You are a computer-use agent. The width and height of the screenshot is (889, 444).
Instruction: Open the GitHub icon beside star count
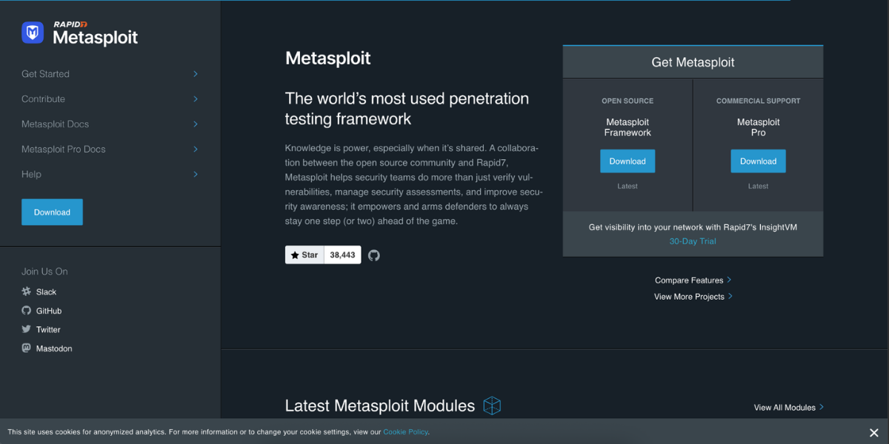pyautogui.click(x=374, y=255)
